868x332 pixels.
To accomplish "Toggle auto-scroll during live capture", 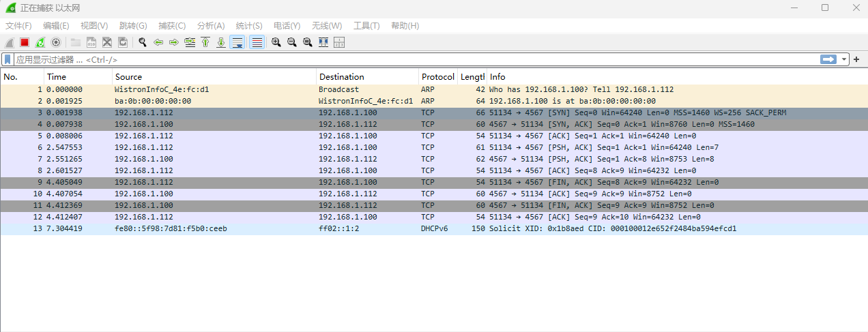I will point(237,42).
